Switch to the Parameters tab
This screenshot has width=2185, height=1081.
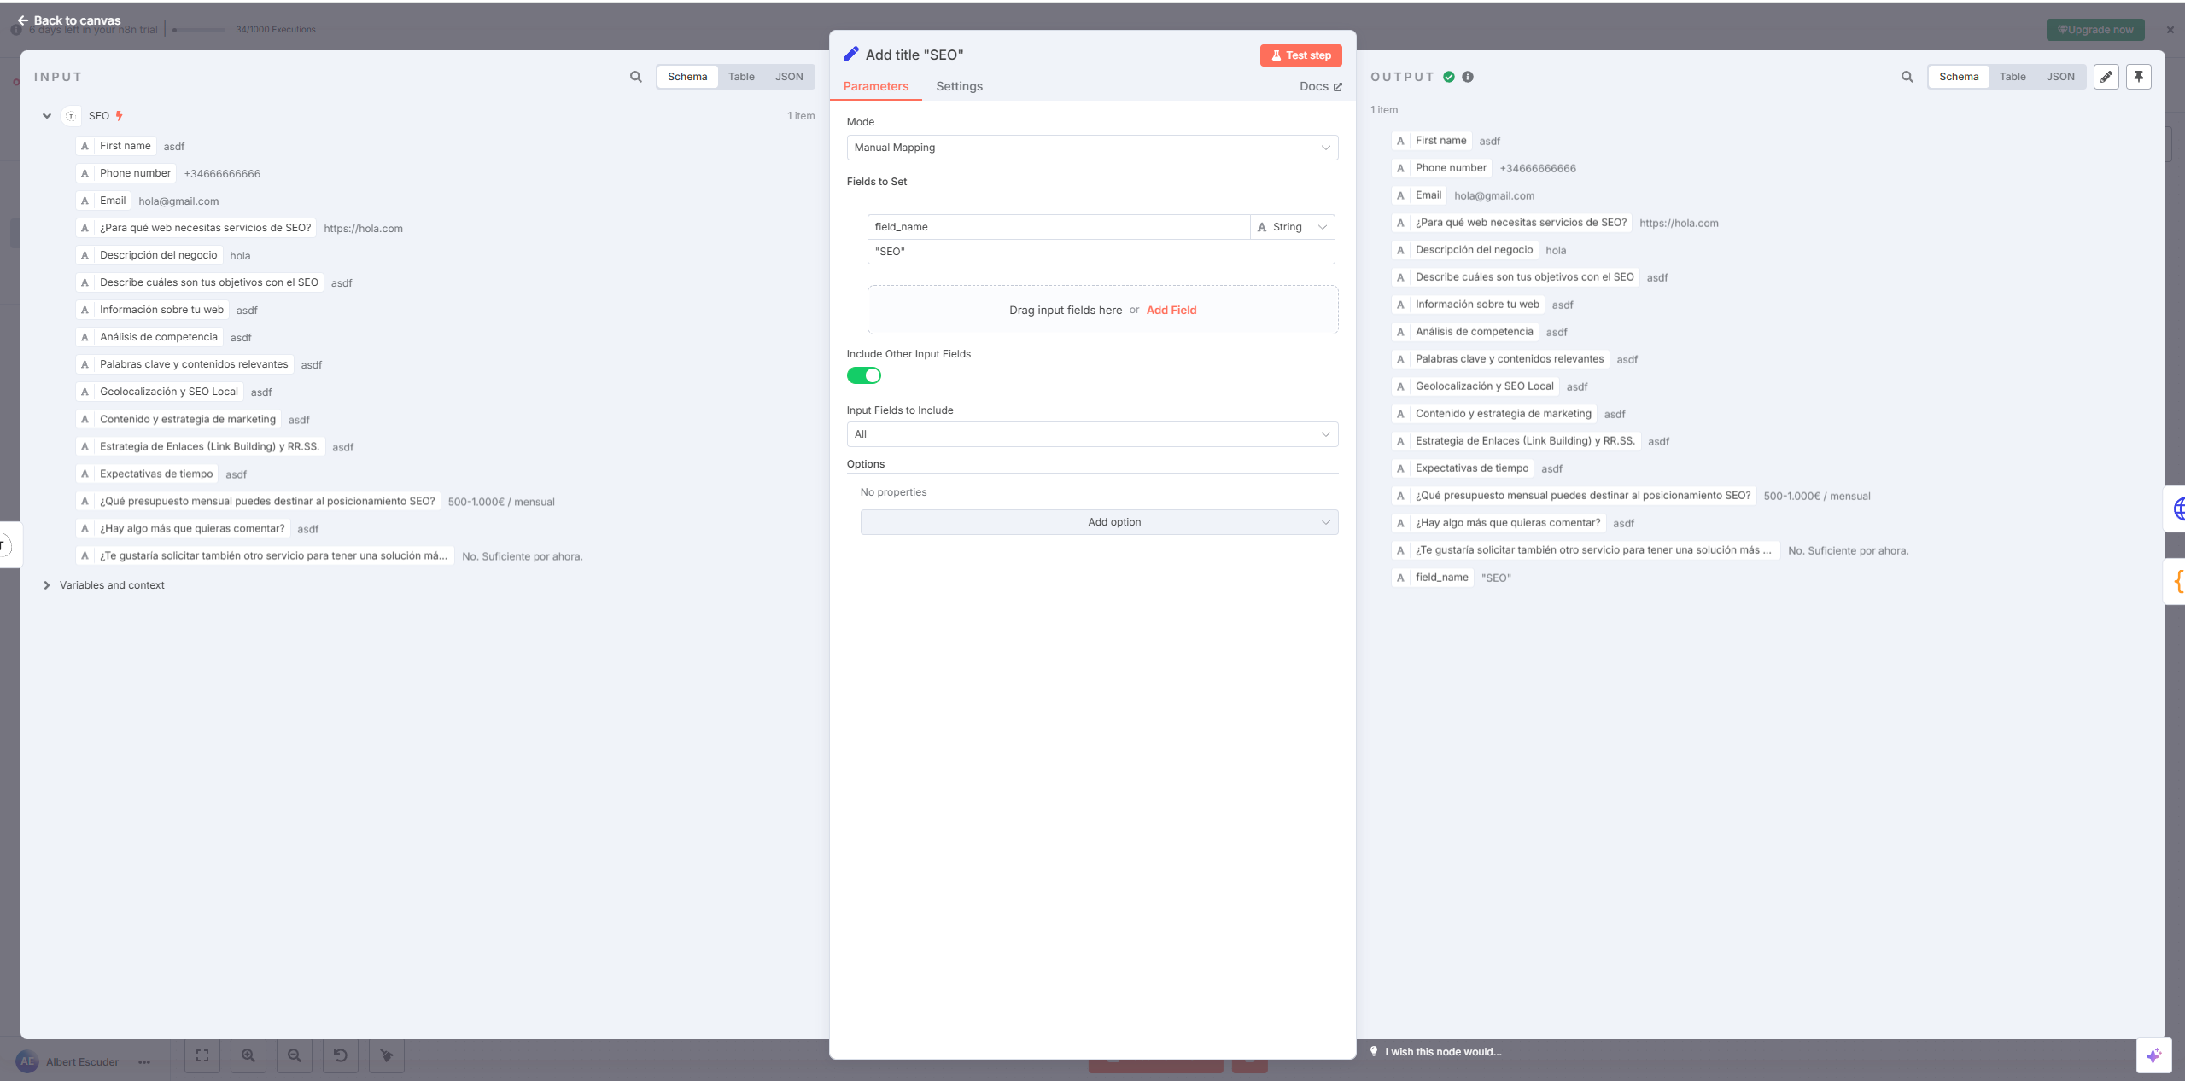(876, 86)
